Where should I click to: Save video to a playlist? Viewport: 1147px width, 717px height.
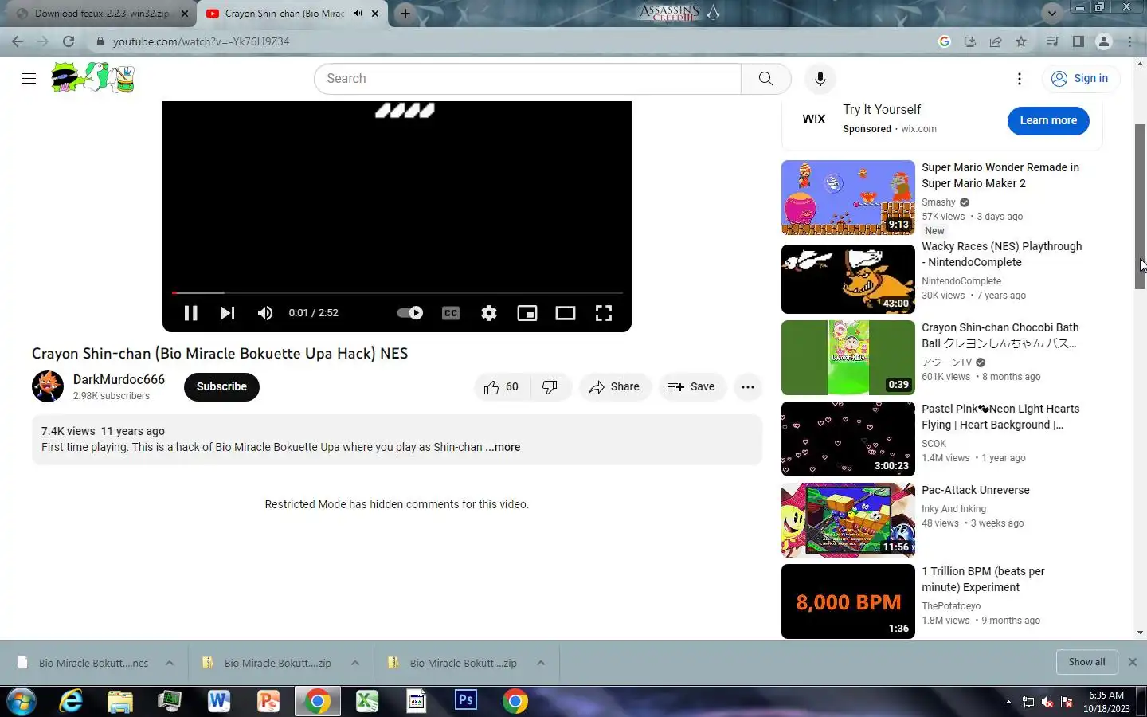point(691,387)
